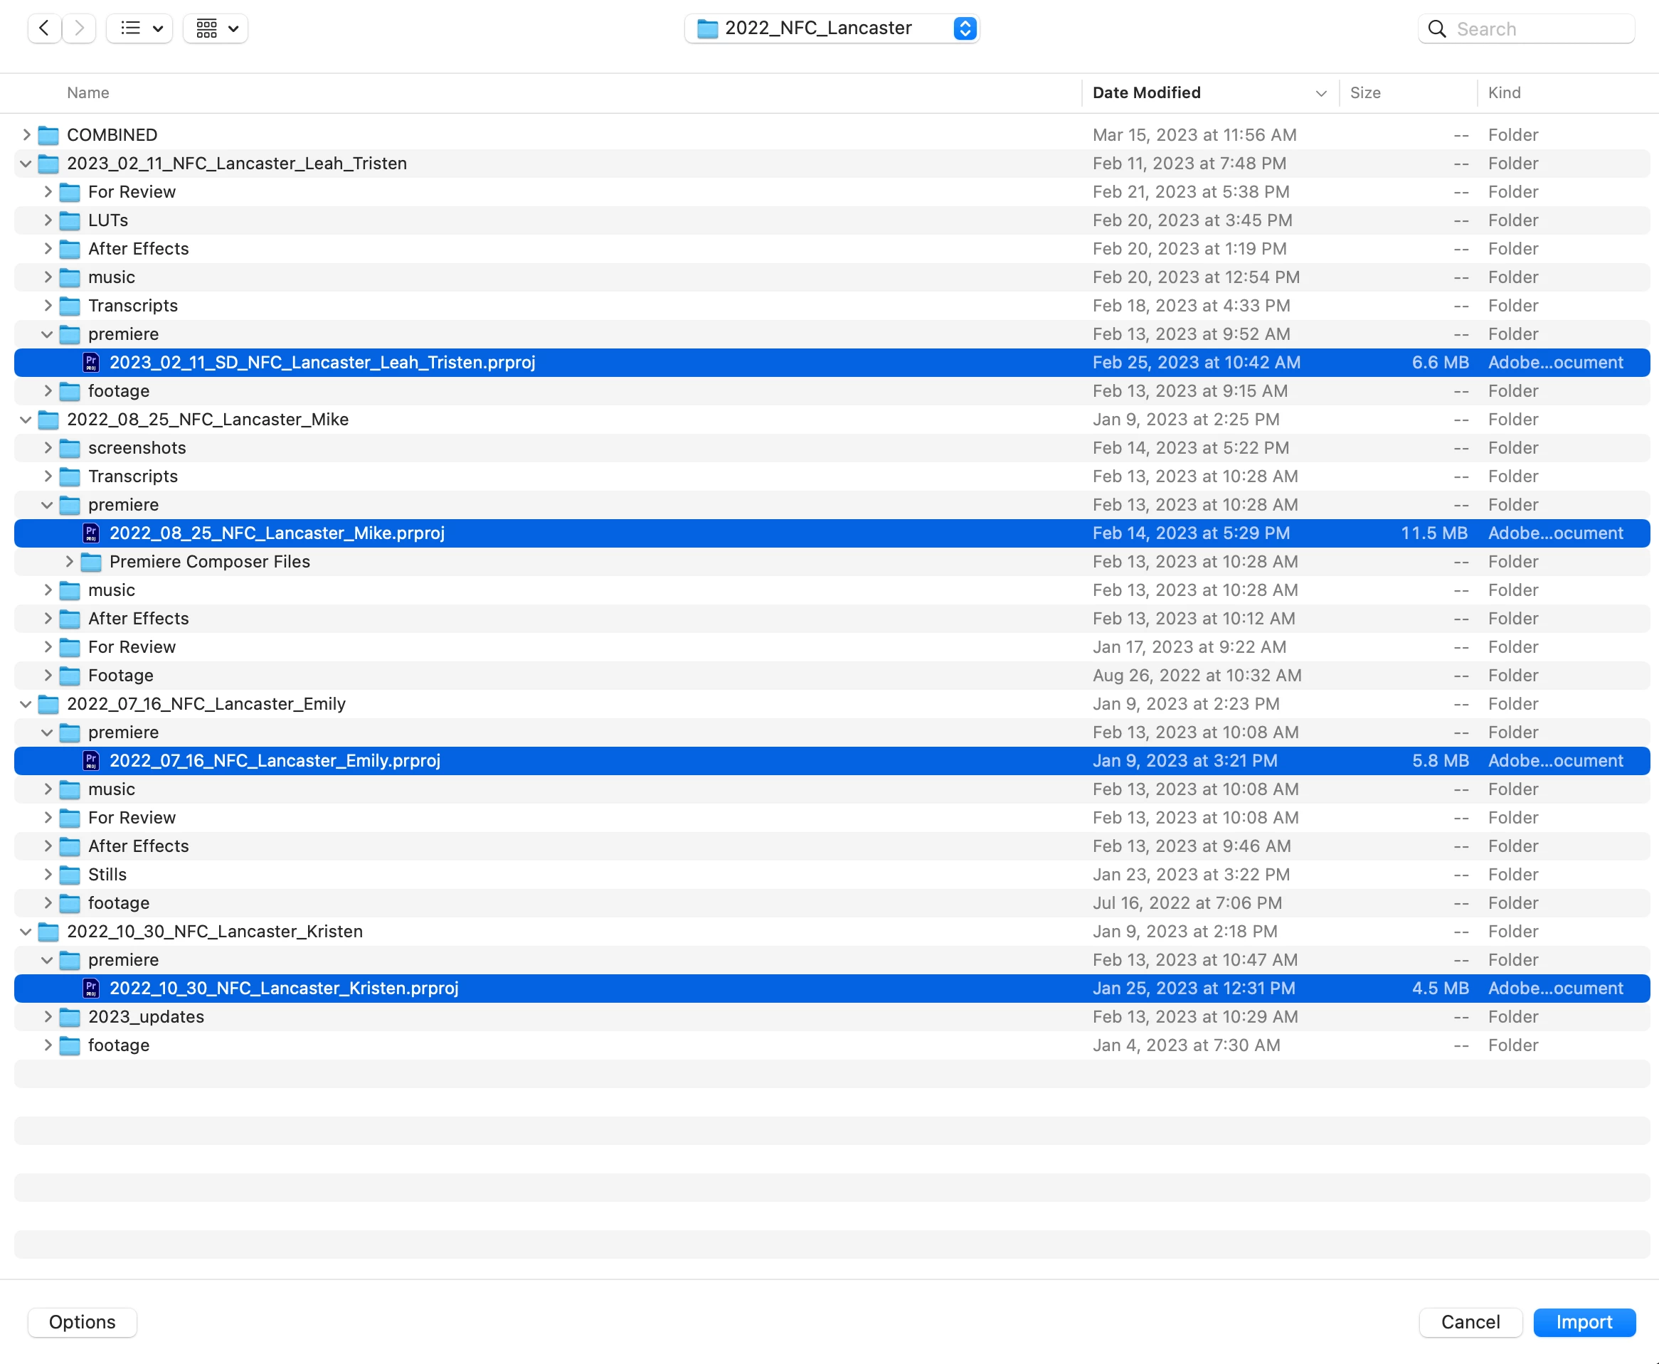Expand the 2023_updates folder
1659x1364 pixels.
48,1017
